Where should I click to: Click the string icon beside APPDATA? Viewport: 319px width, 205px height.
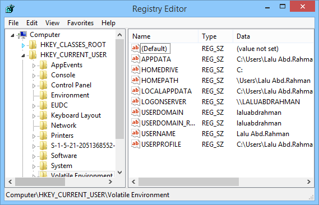point(136,59)
